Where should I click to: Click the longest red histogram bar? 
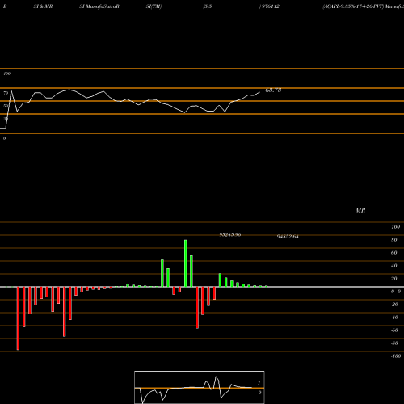pyautogui.click(x=18, y=318)
